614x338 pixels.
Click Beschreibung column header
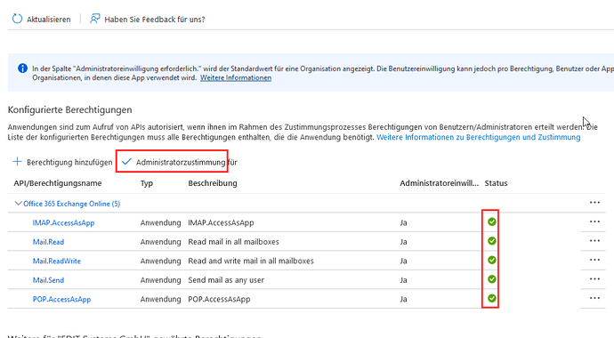tap(213, 183)
